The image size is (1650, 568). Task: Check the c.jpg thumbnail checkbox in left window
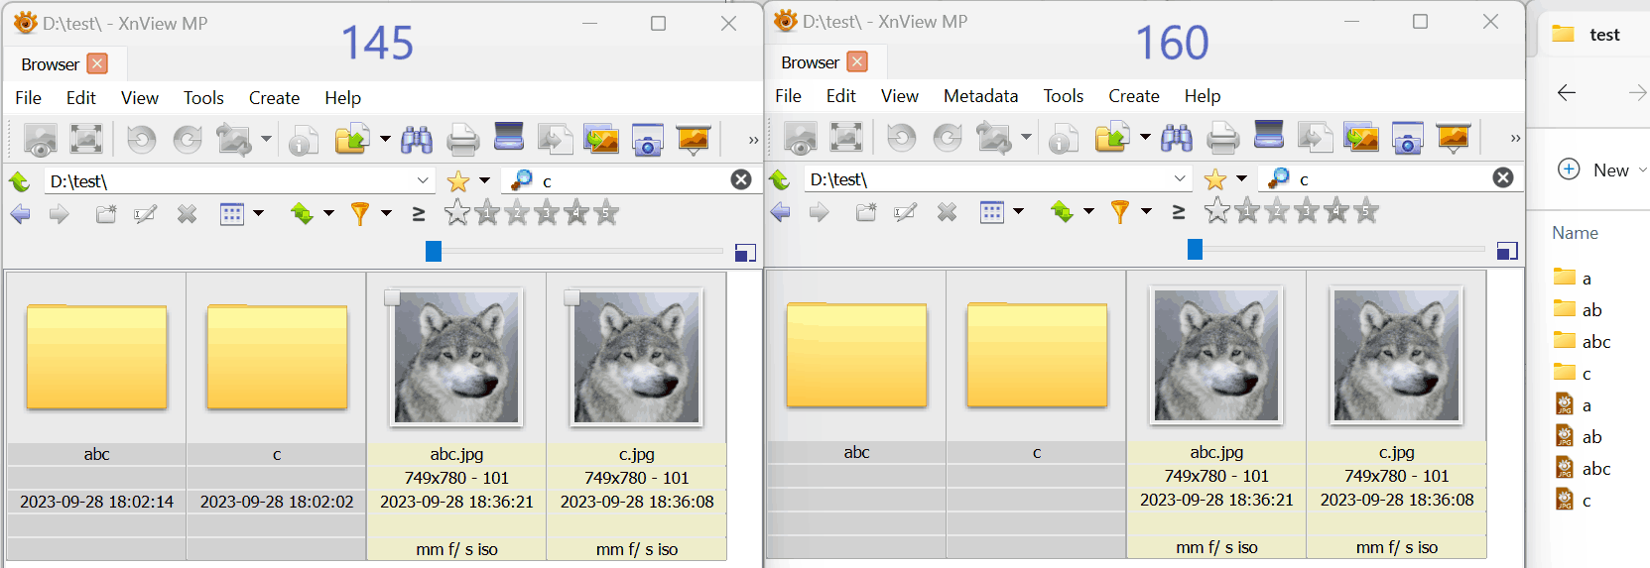tap(571, 297)
